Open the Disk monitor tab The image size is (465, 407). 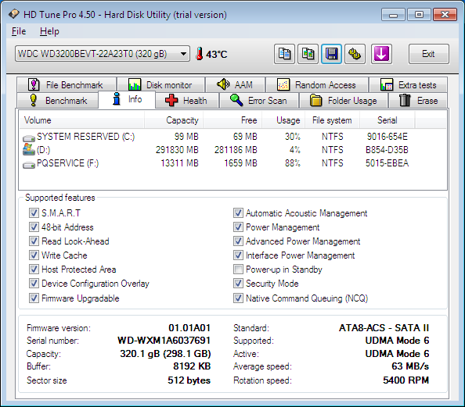pyautogui.click(x=160, y=85)
